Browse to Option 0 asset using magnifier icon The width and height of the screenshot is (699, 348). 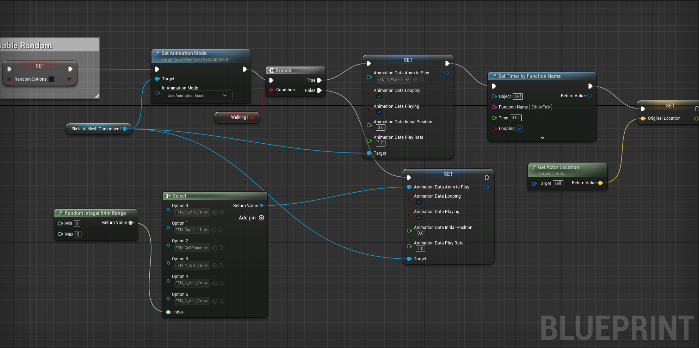(221, 212)
